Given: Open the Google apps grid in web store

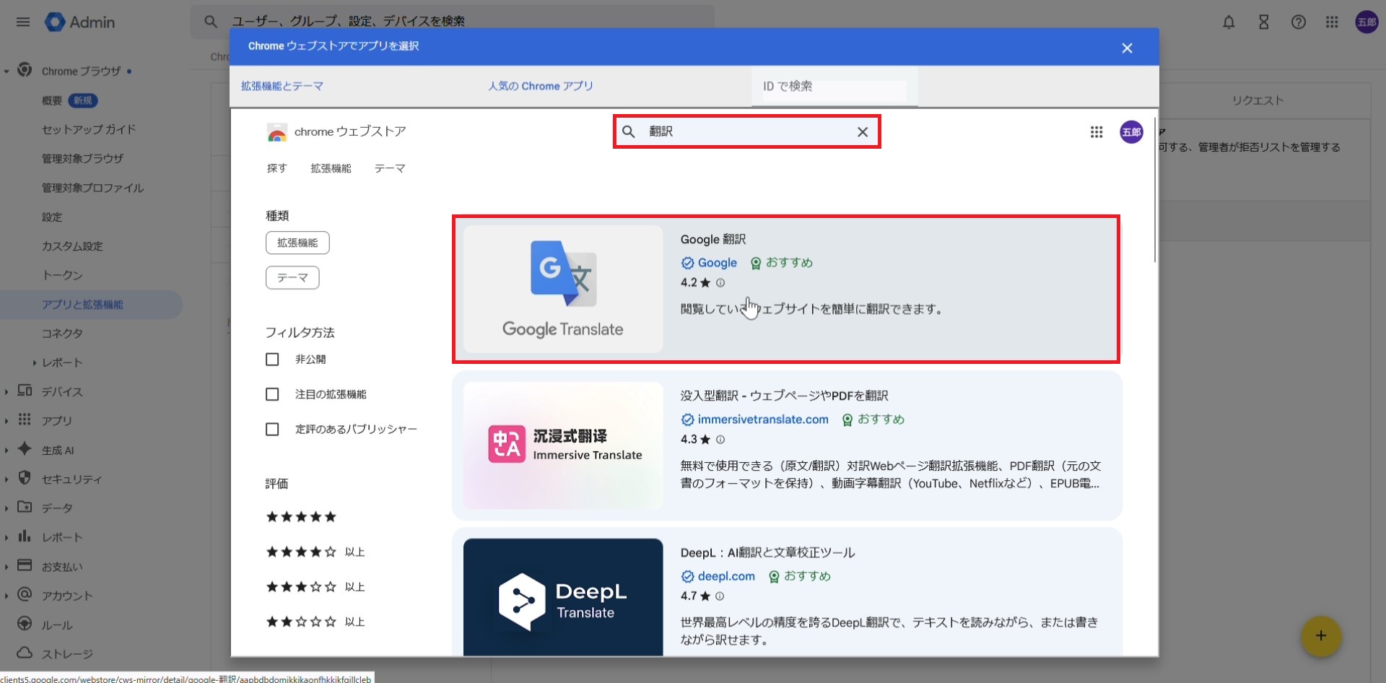Looking at the screenshot, I should tap(1096, 132).
